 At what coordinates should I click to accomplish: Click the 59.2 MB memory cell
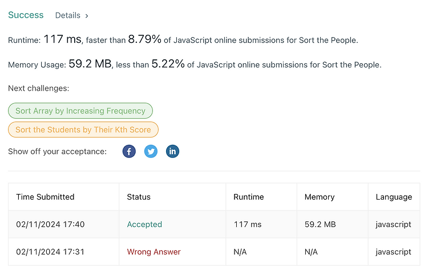(x=320, y=224)
